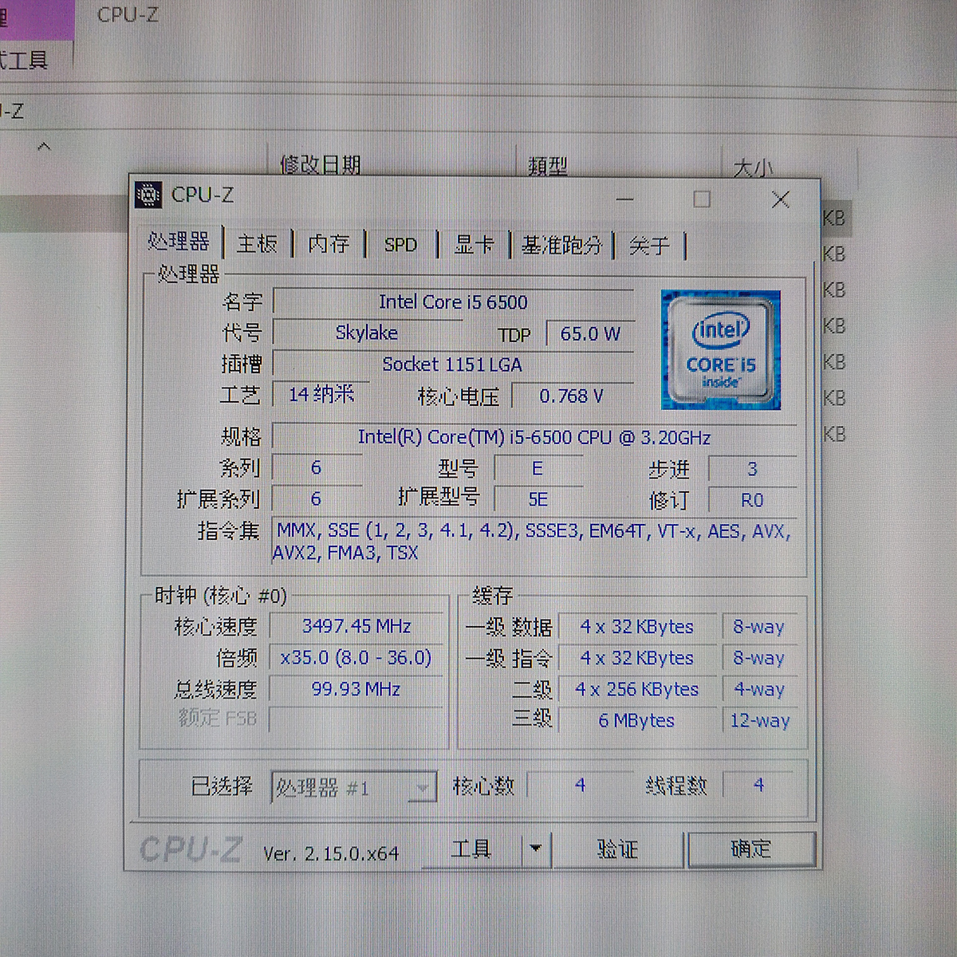957x957 pixels.
Task: Sort files by 修改日期 column header
Action: (x=321, y=164)
